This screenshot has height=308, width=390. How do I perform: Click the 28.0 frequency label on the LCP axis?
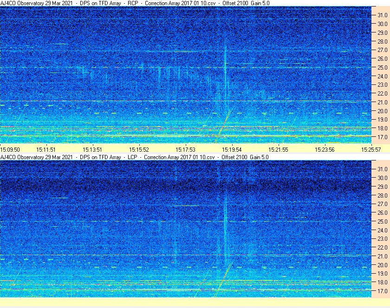(x=383, y=195)
